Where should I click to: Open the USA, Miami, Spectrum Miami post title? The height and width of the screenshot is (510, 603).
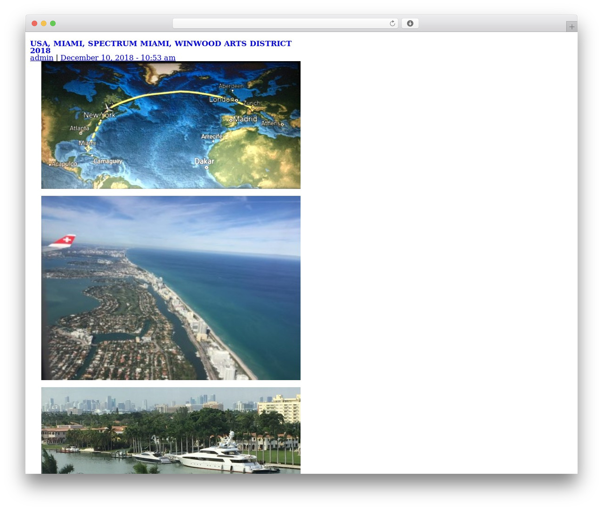coord(161,47)
